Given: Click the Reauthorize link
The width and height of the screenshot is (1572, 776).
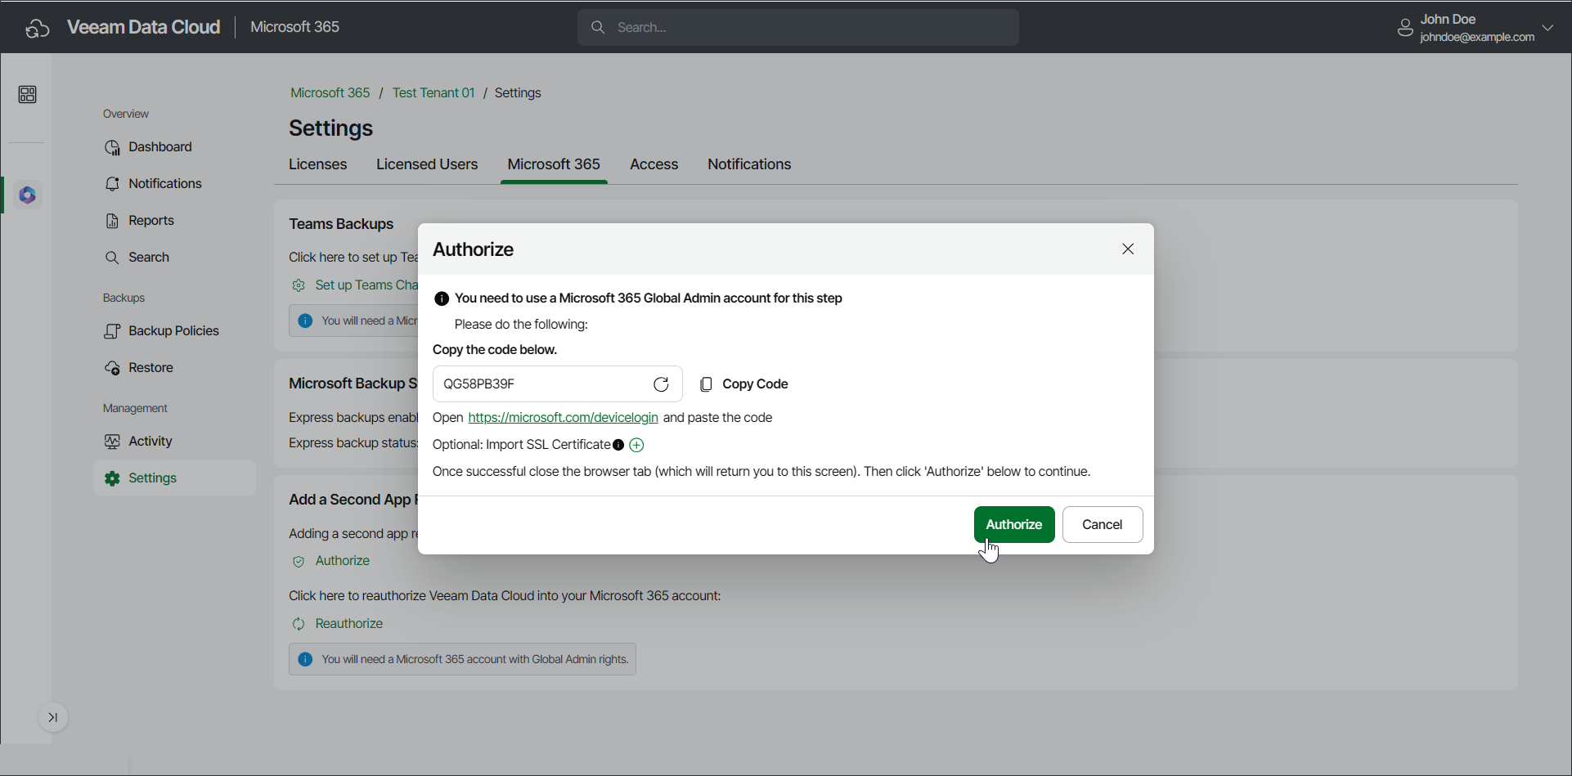Looking at the screenshot, I should [349, 624].
